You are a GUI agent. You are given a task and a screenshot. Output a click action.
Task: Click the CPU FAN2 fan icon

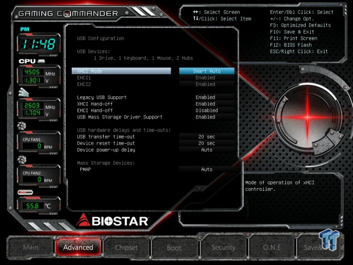pos(22,160)
